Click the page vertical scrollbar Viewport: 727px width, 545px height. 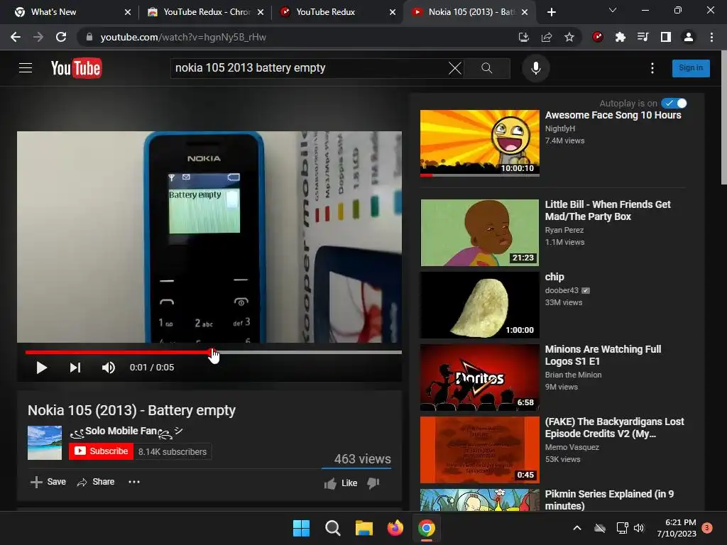pos(723,118)
